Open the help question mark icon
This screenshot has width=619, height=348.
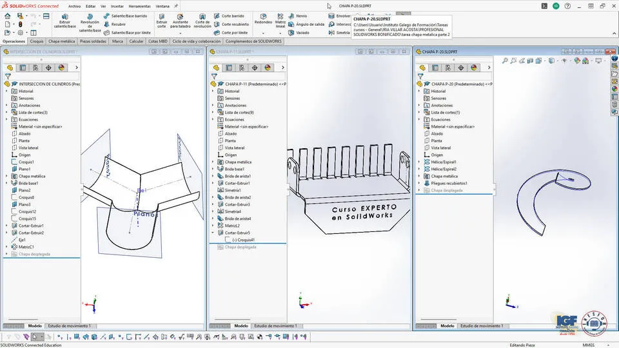point(567,6)
